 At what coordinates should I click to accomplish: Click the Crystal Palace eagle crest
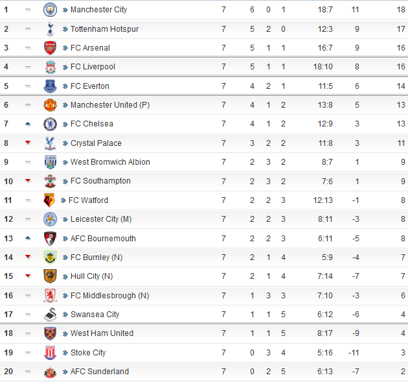point(50,143)
